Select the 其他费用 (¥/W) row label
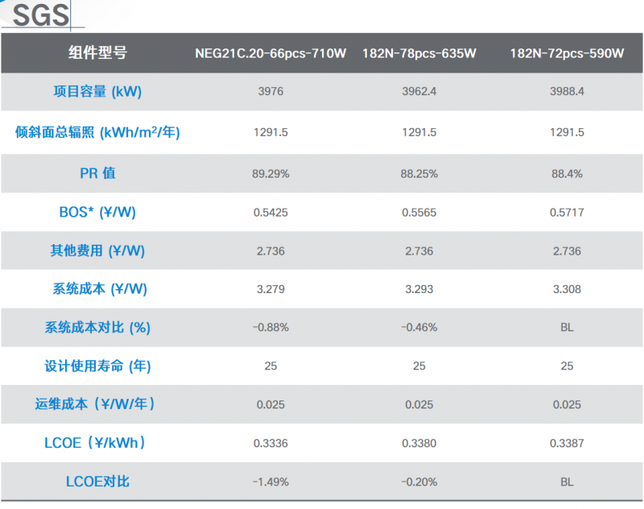 click(x=97, y=251)
